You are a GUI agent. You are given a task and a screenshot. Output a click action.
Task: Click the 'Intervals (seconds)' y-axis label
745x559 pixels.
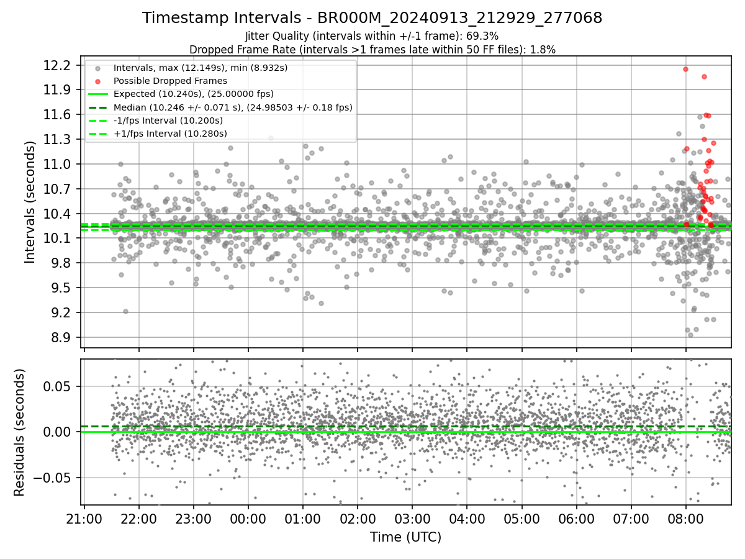(x=30, y=202)
